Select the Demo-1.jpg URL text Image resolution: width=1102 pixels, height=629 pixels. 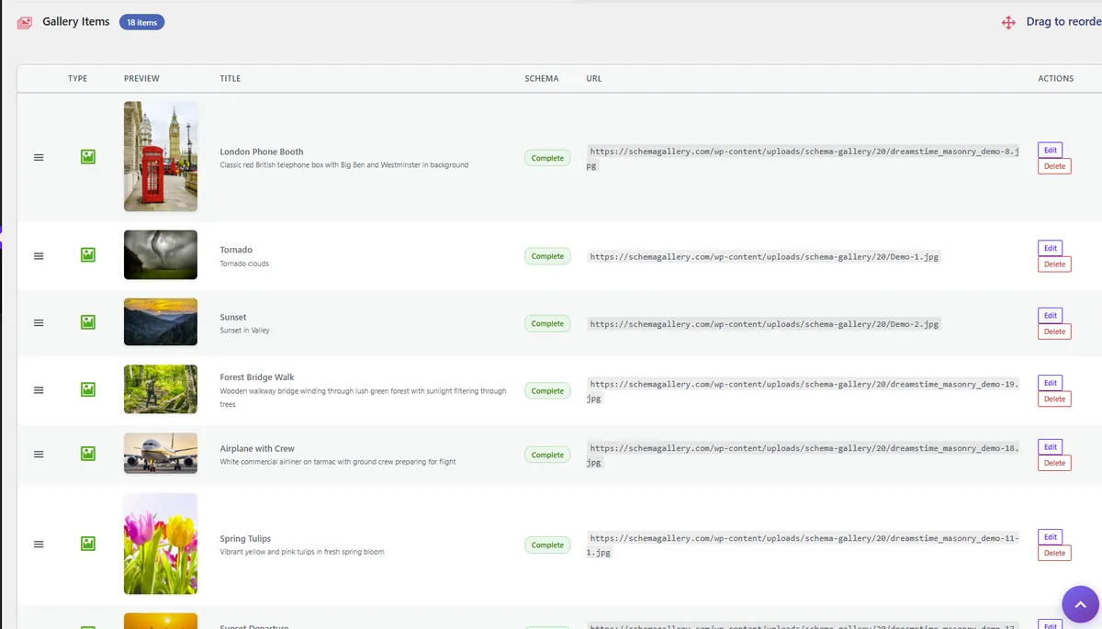click(x=764, y=257)
